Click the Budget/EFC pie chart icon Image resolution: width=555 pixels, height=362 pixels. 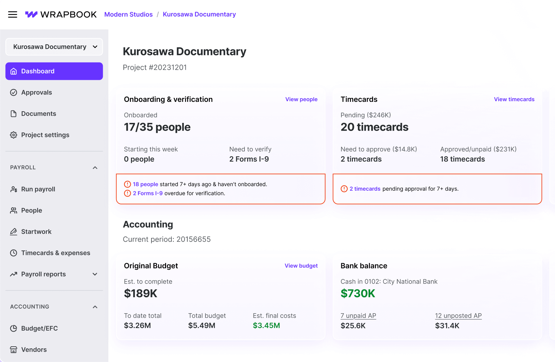14,328
